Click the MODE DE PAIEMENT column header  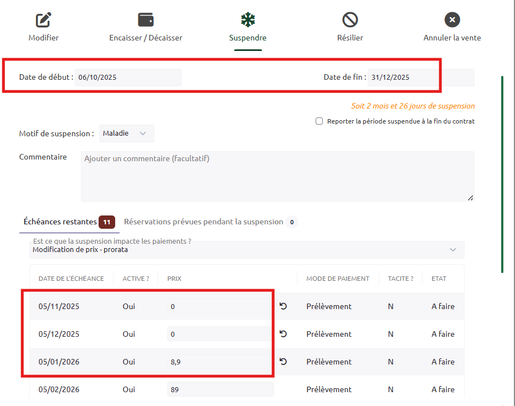(x=338, y=279)
